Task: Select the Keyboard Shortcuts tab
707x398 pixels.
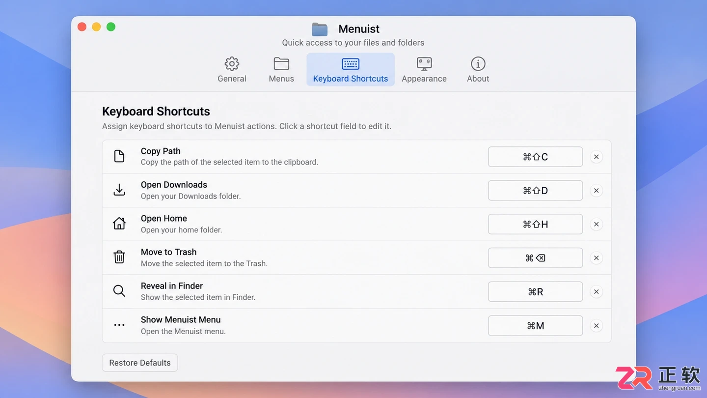Action: click(351, 70)
